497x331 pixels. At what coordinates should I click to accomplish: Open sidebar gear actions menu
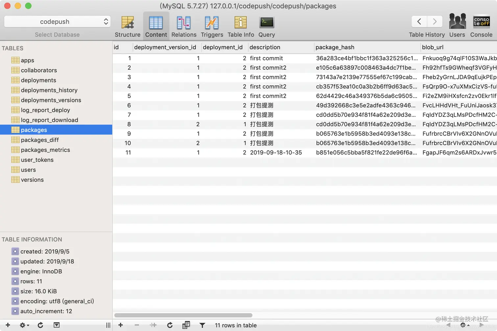pos(24,325)
